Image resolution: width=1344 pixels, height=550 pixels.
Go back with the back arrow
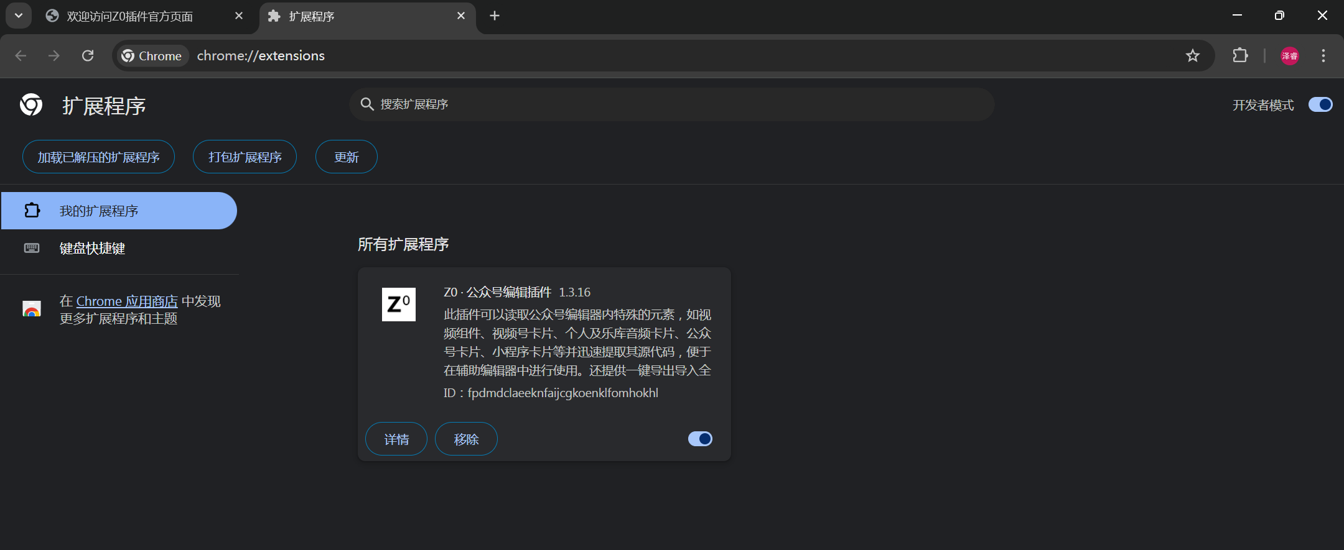tap(21, 56)
